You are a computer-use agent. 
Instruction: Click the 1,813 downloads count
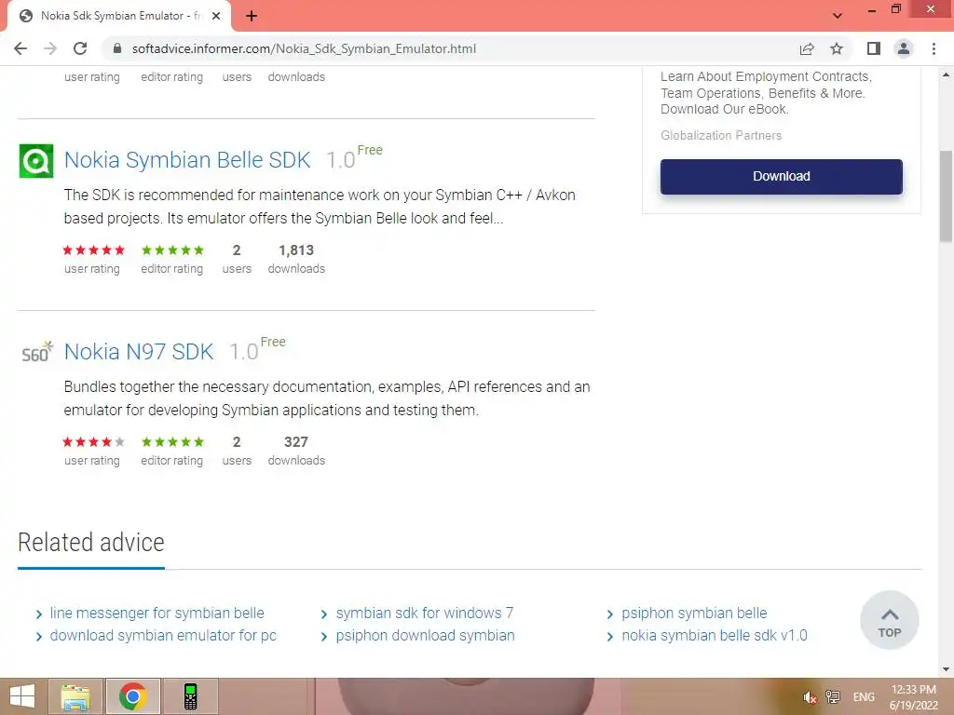296,250
